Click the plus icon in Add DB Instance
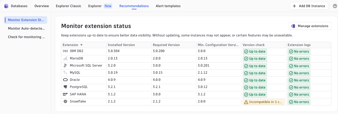 [295, 6]
